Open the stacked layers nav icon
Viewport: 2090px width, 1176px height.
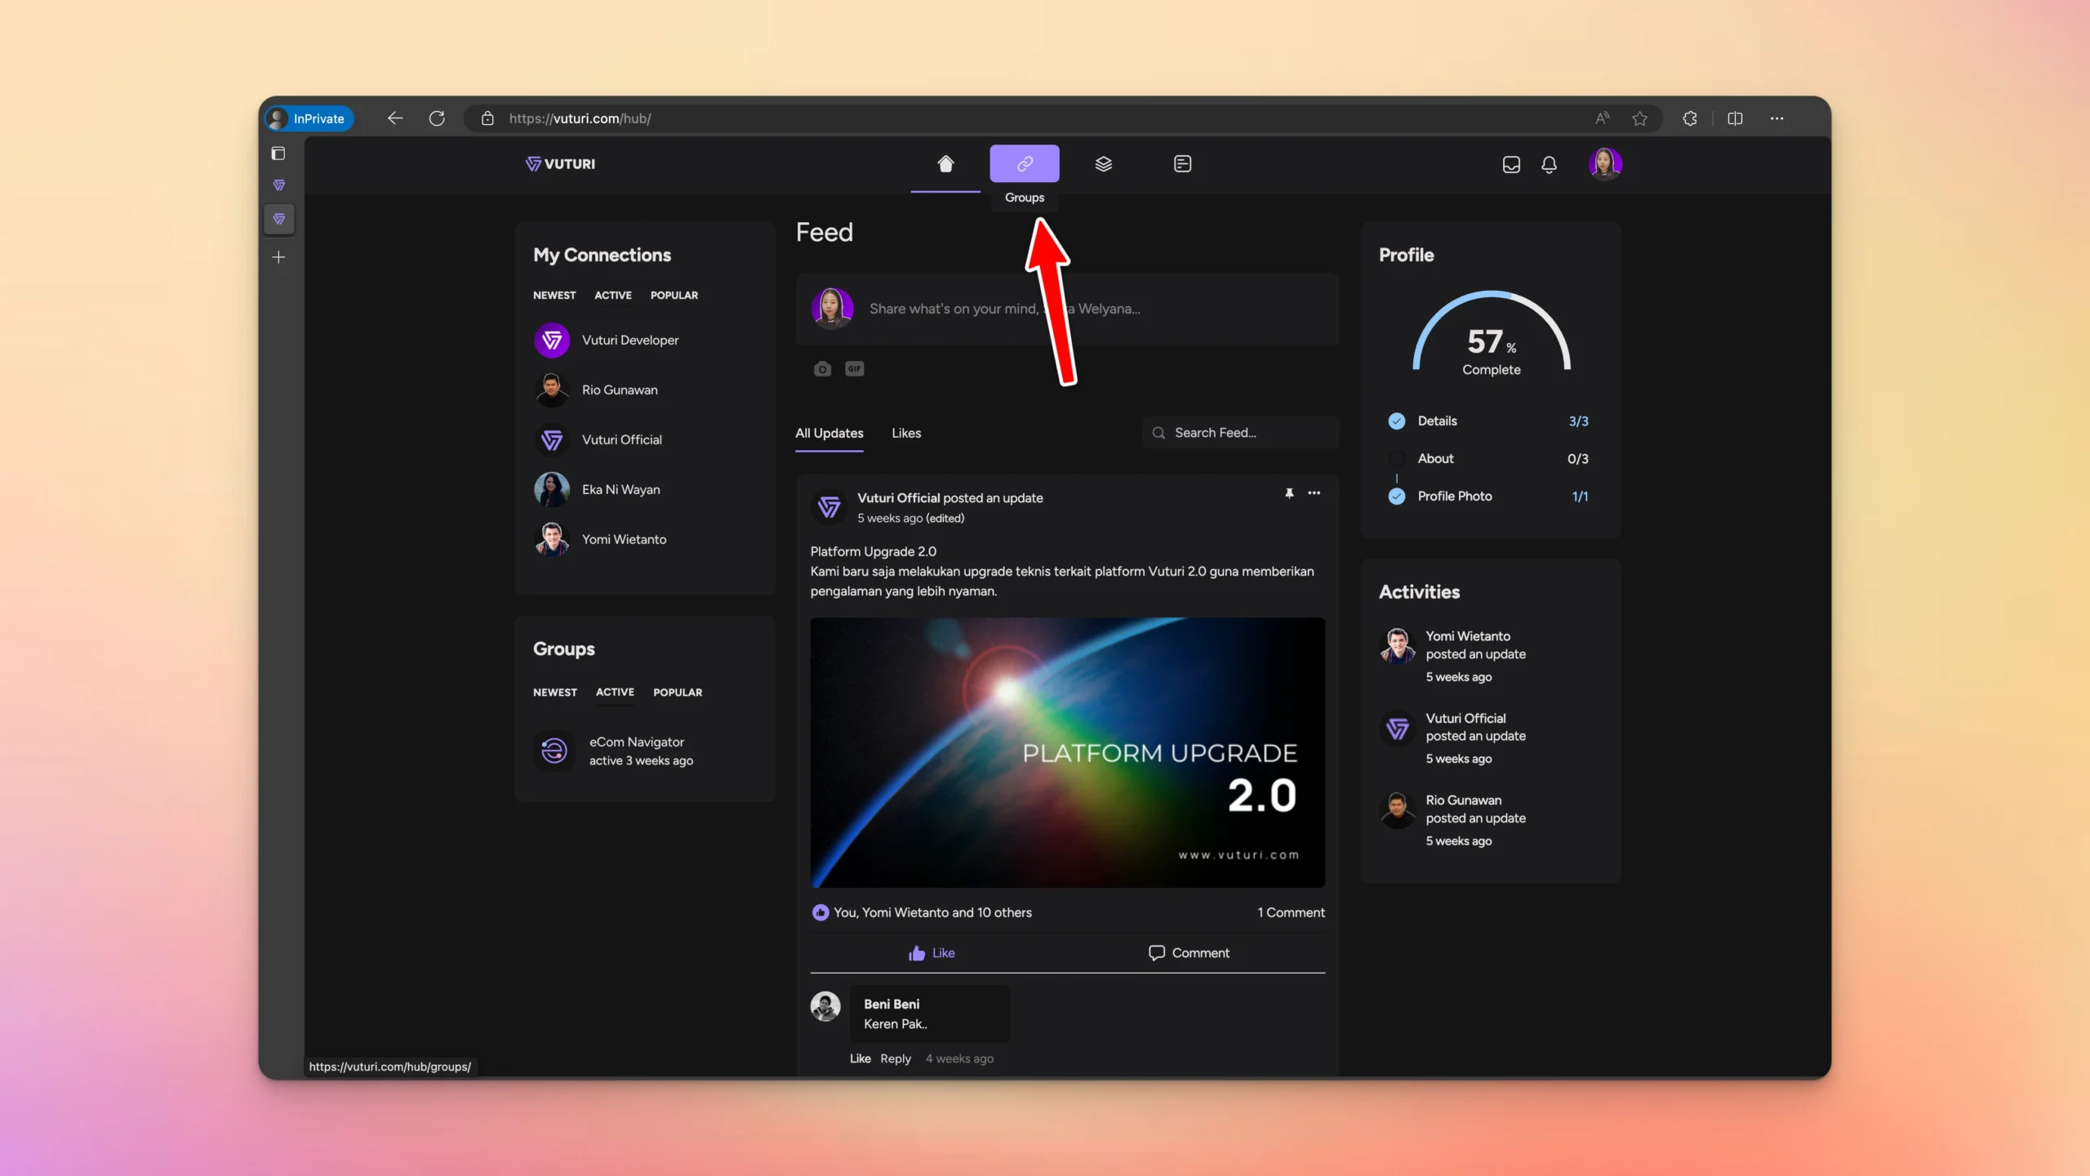pos(1104,164)
